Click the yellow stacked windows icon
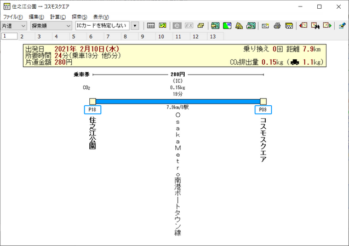This screenshot has height=246, width=349. [x=201, y=26]
